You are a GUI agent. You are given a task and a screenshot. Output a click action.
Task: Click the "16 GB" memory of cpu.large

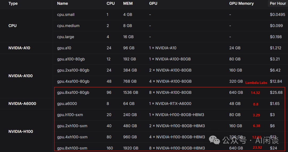pos(128,37)
